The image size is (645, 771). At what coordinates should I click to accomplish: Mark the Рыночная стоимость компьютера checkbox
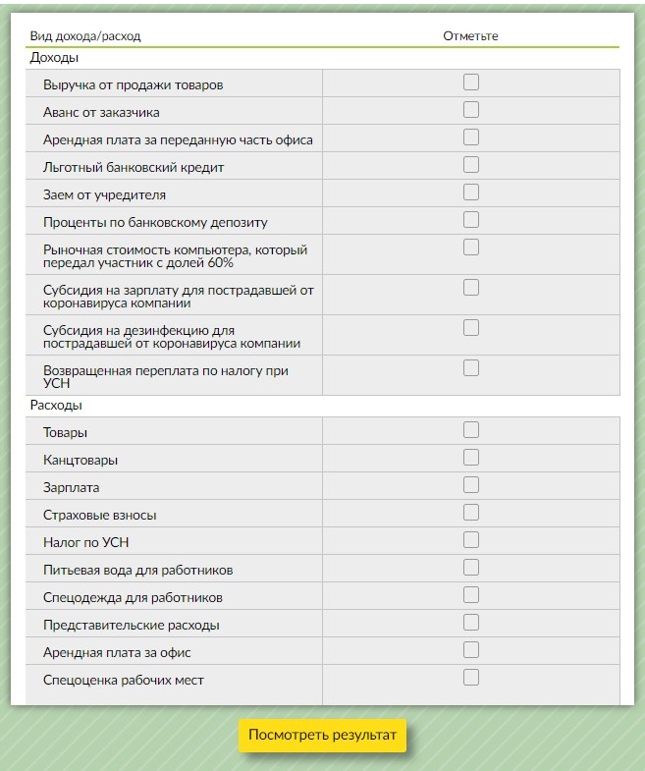point(471,248)
